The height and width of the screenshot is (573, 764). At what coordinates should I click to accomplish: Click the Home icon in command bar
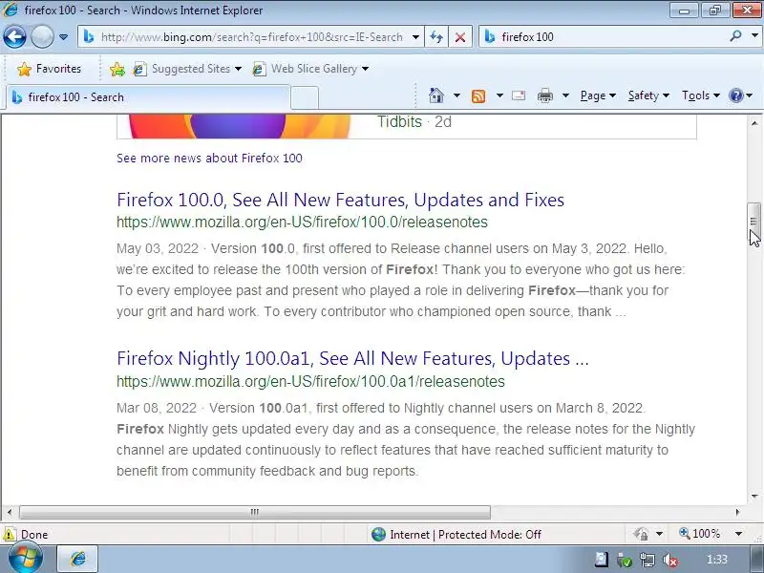pos(436,95)
